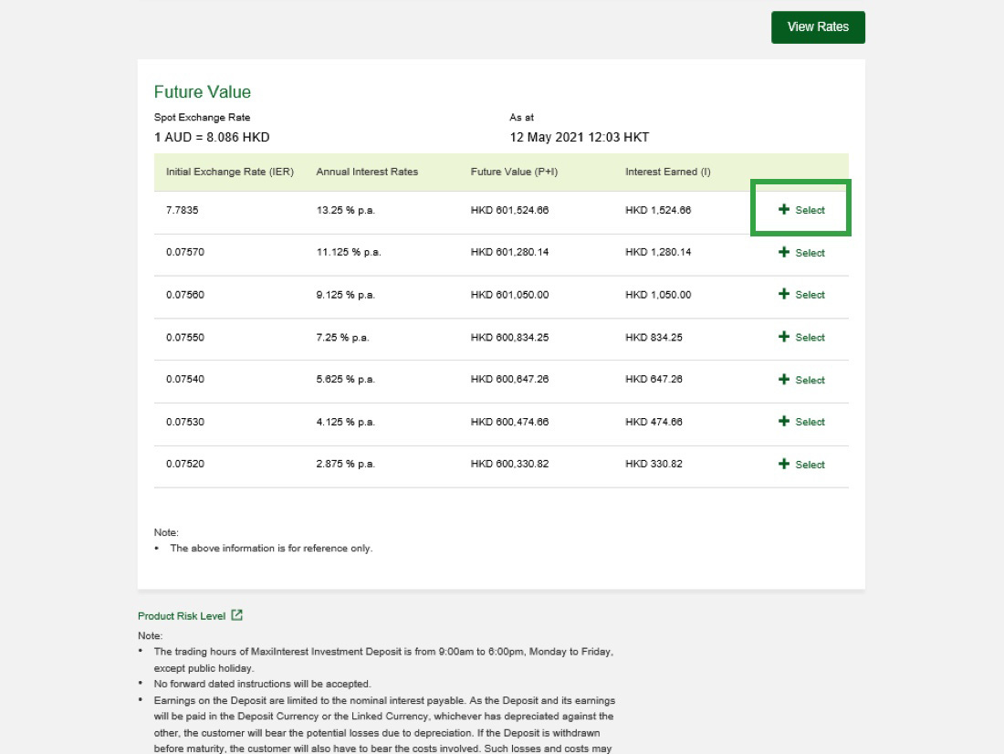Viewport: 1004px width, 754px height.
Task: Click plus icon for 11.125 % p.a. row
Action: coord(784,253)
